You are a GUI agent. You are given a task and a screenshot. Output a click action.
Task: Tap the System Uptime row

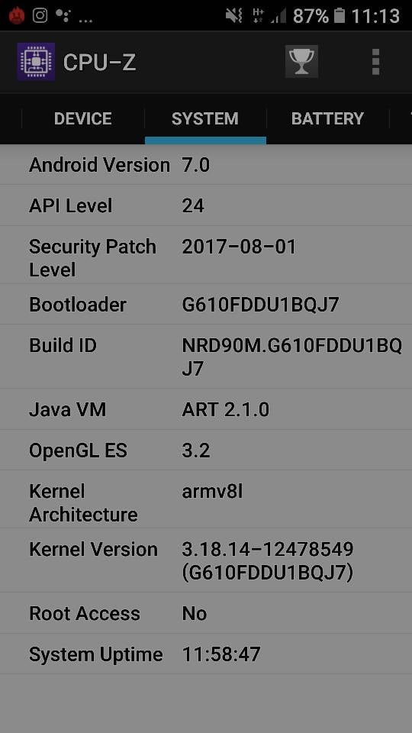pos(206,654)
